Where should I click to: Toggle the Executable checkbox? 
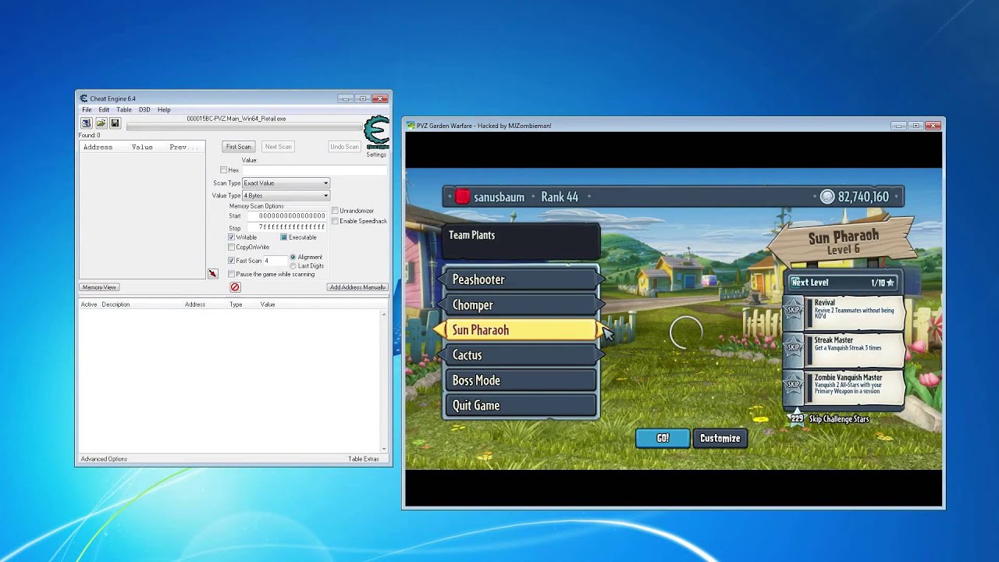[x=284, y=237]
